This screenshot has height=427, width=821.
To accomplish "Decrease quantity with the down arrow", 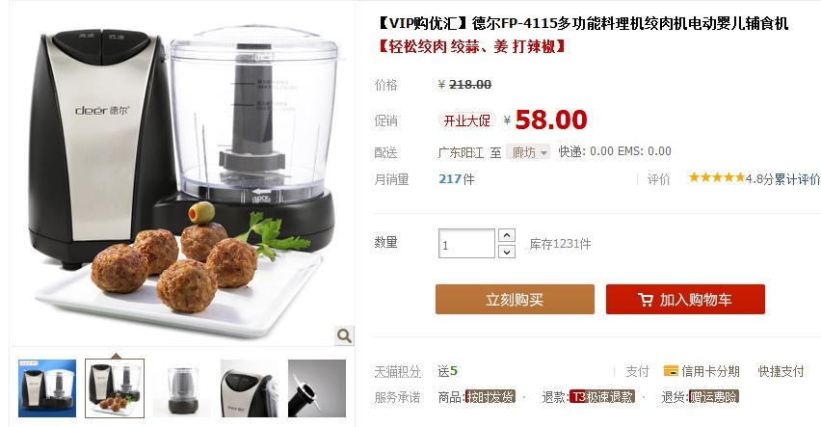I will 506,252.
